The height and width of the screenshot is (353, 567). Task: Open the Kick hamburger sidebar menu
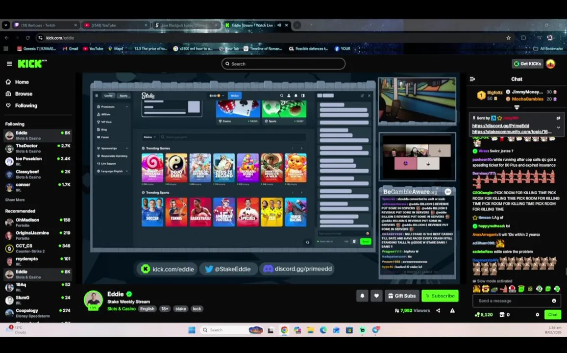click(x=9, y=64)
